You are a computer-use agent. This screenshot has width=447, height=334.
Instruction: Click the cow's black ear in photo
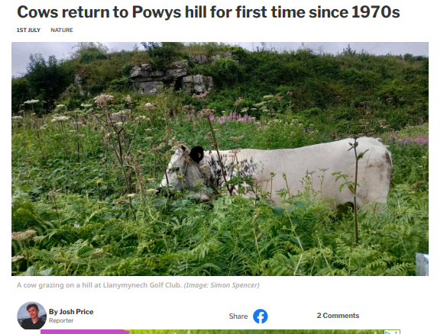196,154
